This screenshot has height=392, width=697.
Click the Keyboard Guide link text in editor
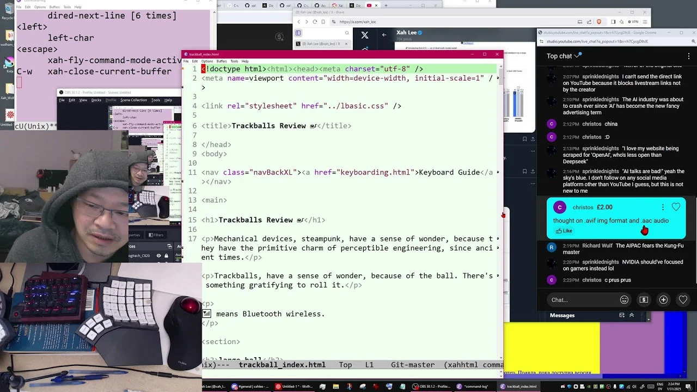tap(449, 172)
